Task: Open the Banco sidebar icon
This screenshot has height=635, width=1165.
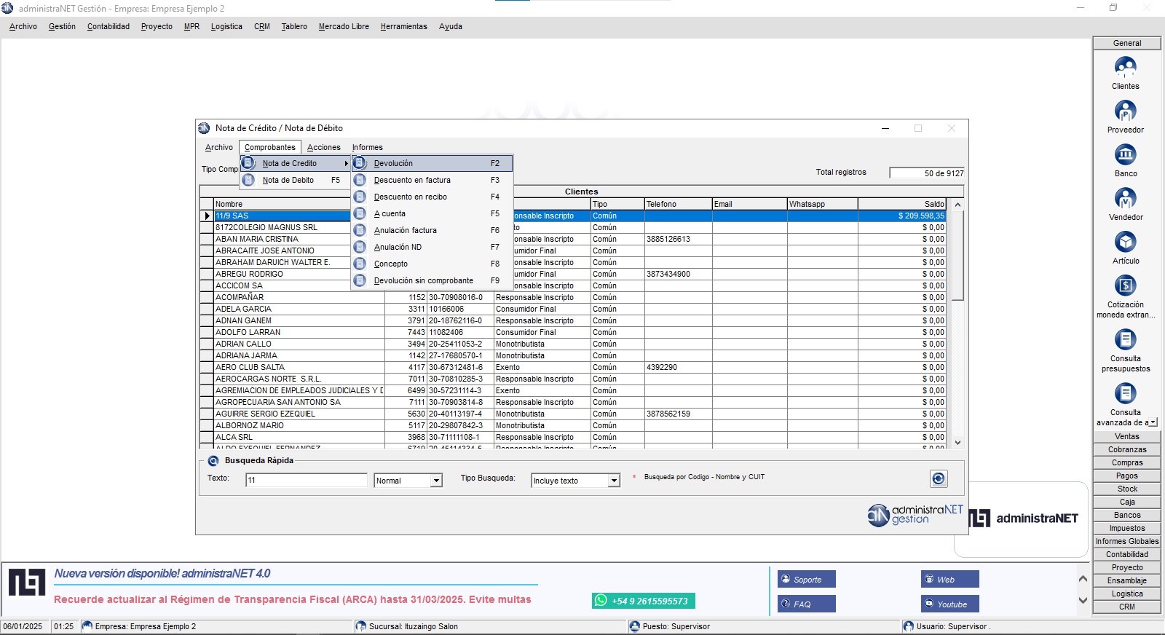Action: click(1125, 155)
